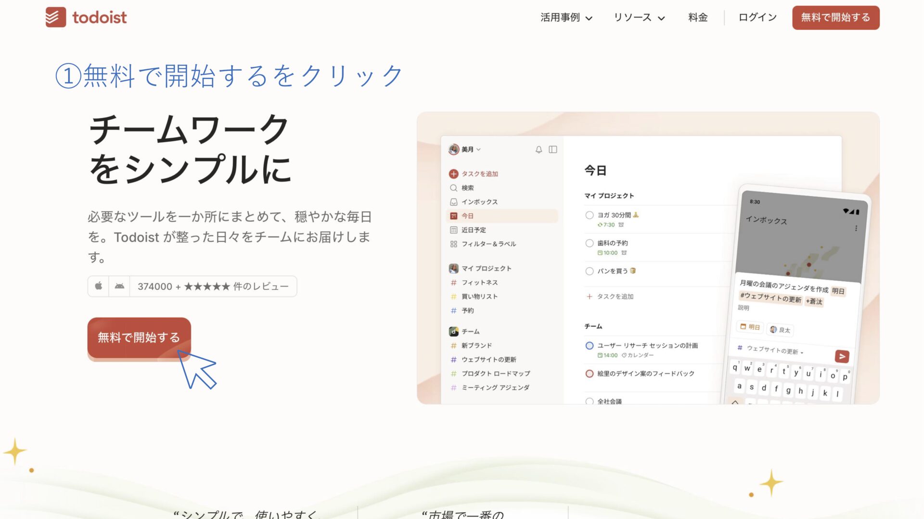Open the リソース dropdown in the navbar

(x=639, y=17)
